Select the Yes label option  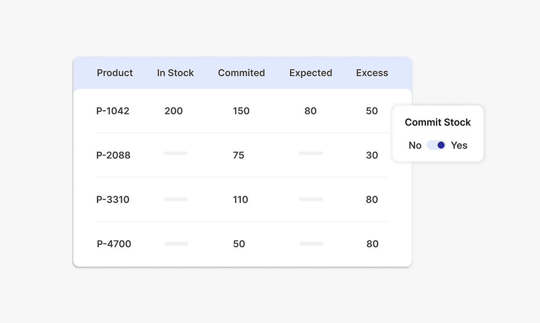pyautogui.click(x=459, y=145)
